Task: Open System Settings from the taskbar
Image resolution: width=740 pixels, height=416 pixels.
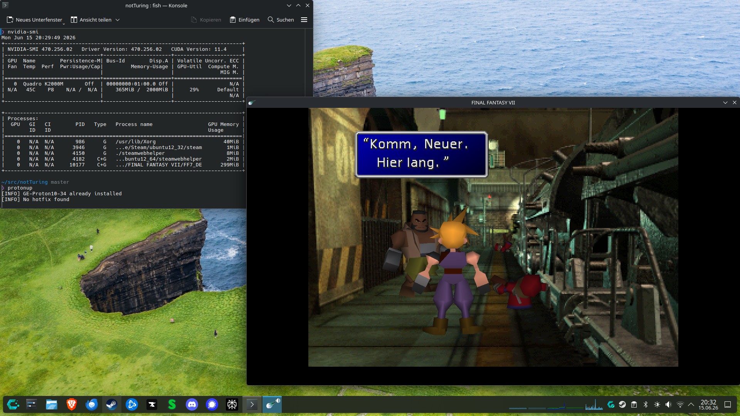Action: tap(32, 404)
